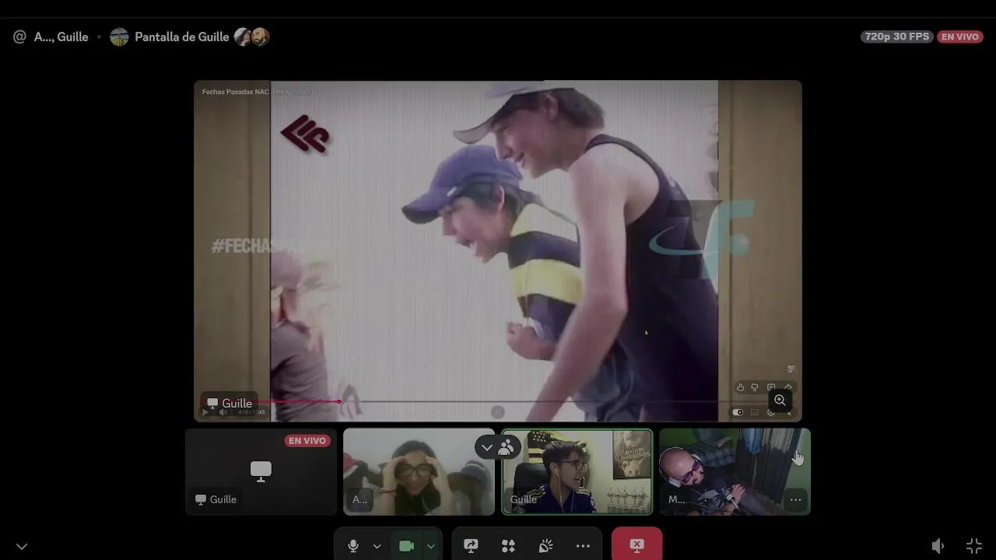Screen dimensions: 996x560
Task: Click the comments icon on shared video
Action: (771, 387)
